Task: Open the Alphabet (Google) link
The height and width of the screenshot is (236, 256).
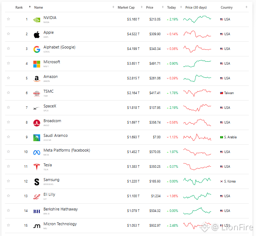Action: (60, 47)
